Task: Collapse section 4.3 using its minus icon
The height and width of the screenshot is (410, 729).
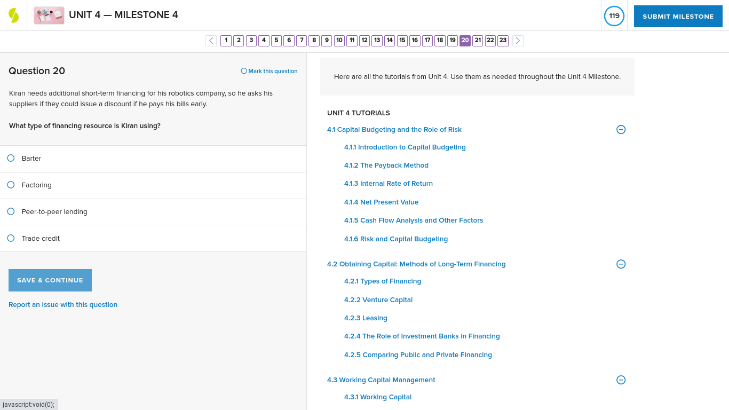Action: coord(621,380)
